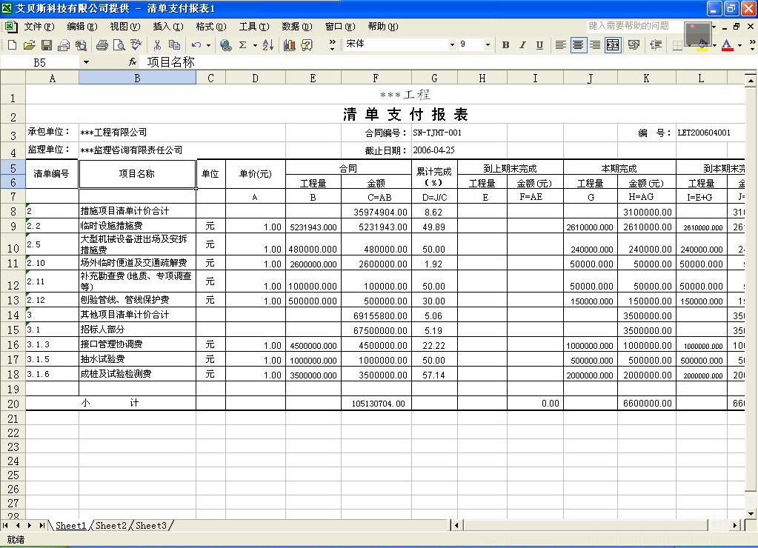758x548 pixels.
Task: Select the cell 抽水试验费
Action: [137, 359]
